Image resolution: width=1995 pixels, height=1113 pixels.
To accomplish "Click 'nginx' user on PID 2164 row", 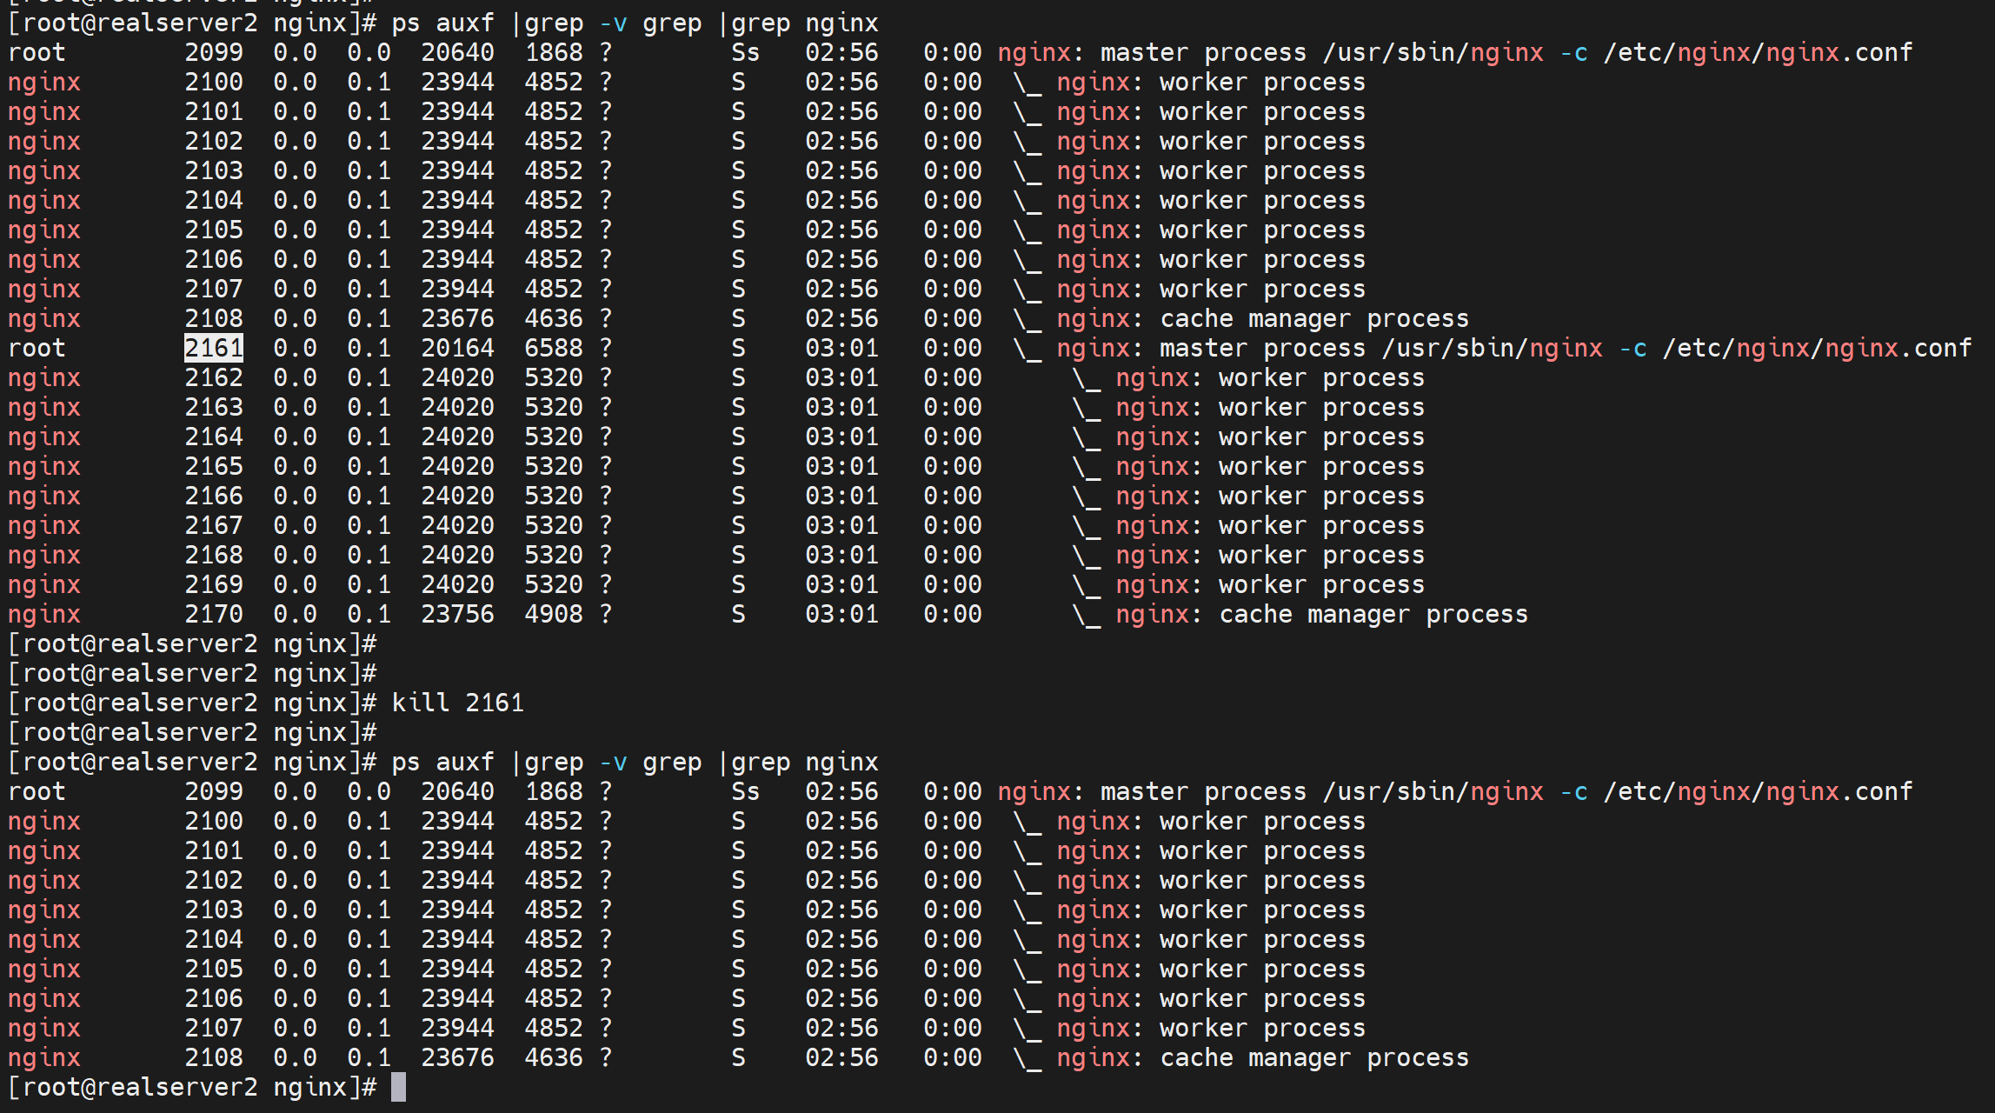I will 44,437.
